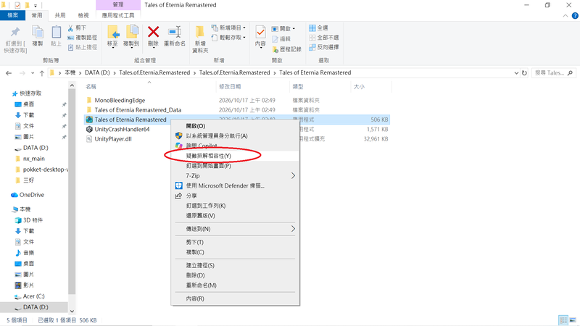This screenshot has width=580, height=326.
Task: Collapse the ribbon with the chevron
Action: click(565, 16)
